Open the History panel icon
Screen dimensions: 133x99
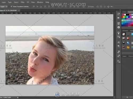[119, 14]
